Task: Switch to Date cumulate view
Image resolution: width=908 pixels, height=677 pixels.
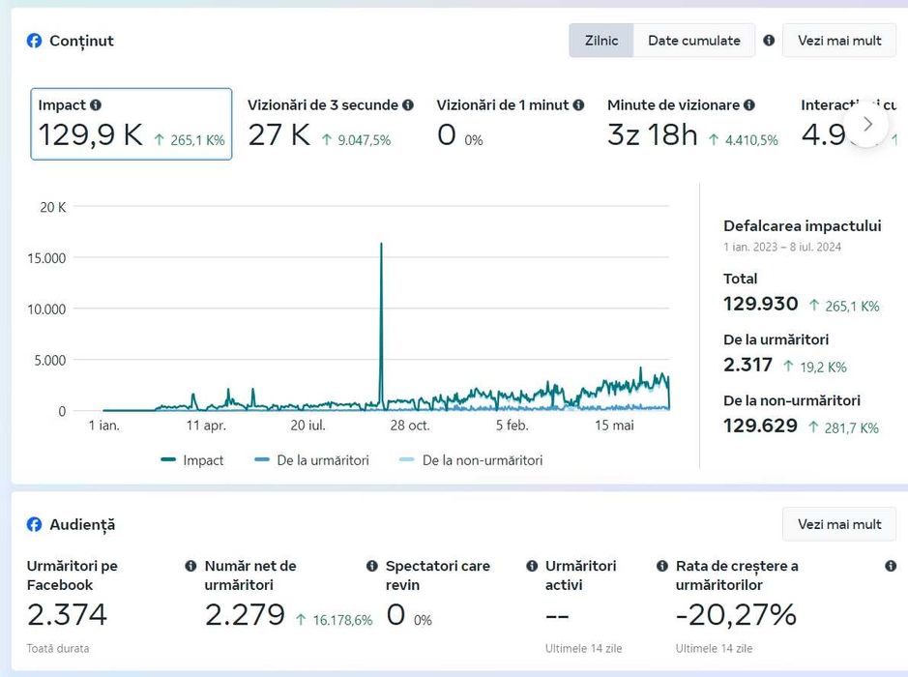Action: (693, 41)
